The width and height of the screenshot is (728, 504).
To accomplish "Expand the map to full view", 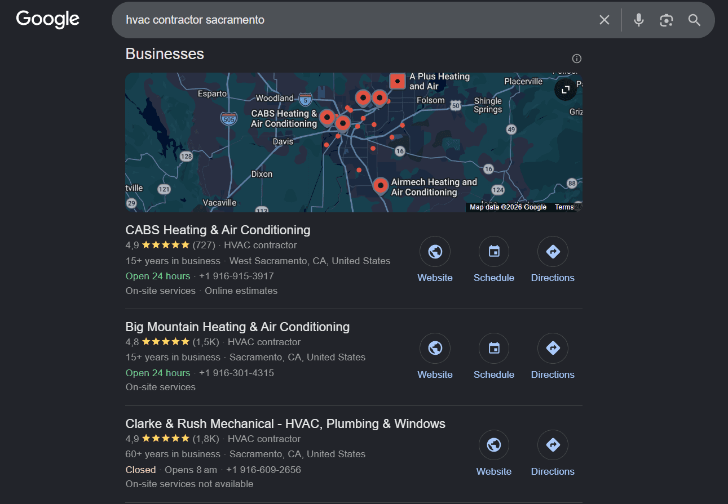I will click(566, 90).
